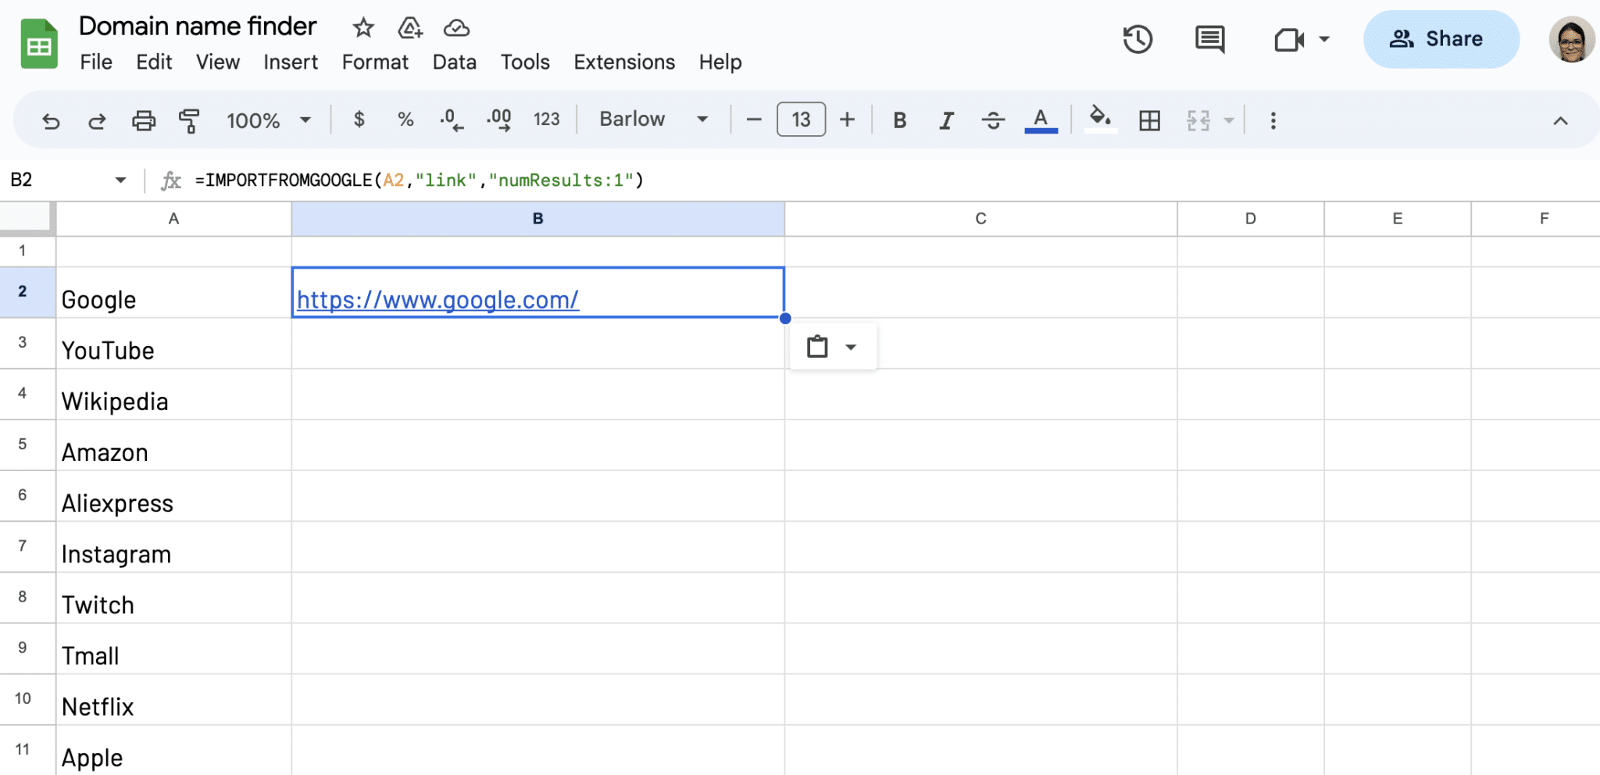Click the font size field showing 13
The image size is (1600, 775).
800,119
